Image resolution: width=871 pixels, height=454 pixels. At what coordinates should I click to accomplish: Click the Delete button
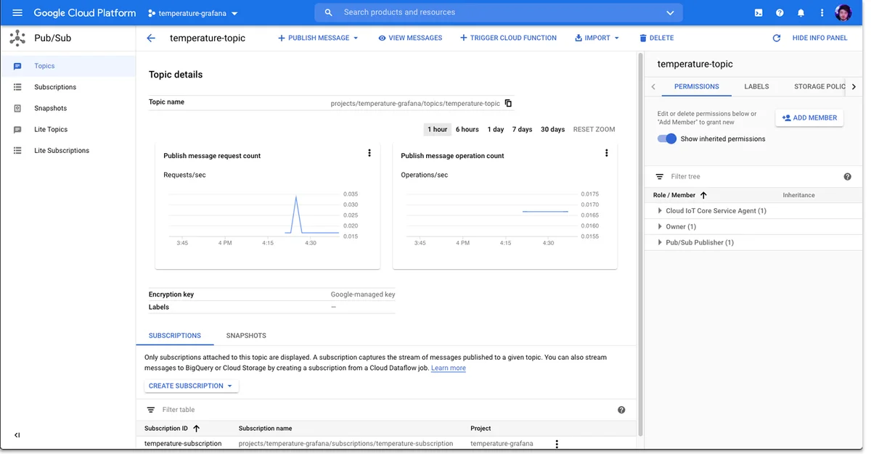pyautogui.click(x=656, y=38)
